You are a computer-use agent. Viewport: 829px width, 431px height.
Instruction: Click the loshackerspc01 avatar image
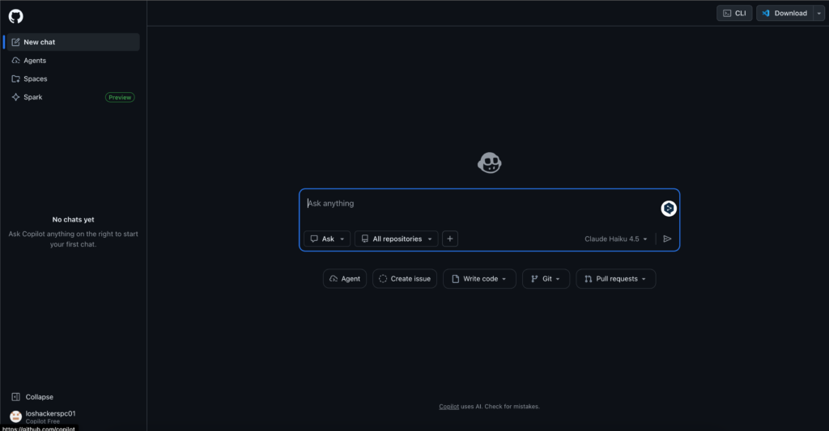click(x=16, y=416)
